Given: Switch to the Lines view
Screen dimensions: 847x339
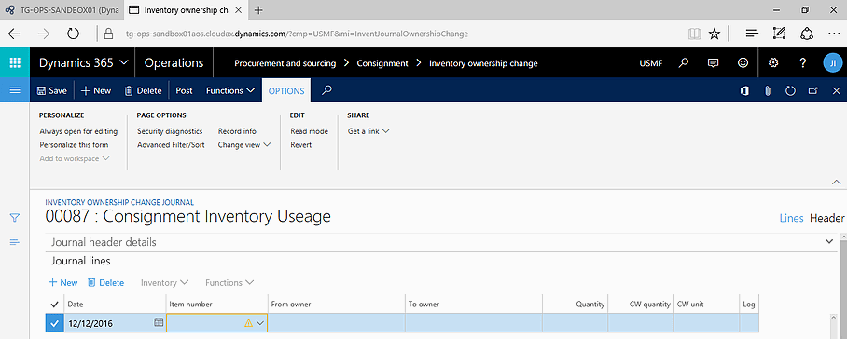Looking at the screenshot, I should pos(791,218).
